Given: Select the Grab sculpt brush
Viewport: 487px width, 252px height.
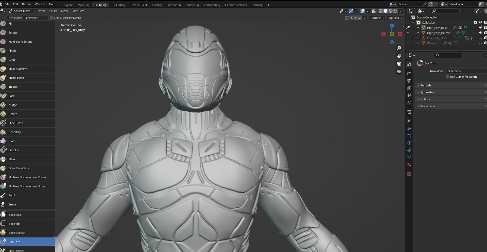Looking at the screenshot, I should coord(12,60).
